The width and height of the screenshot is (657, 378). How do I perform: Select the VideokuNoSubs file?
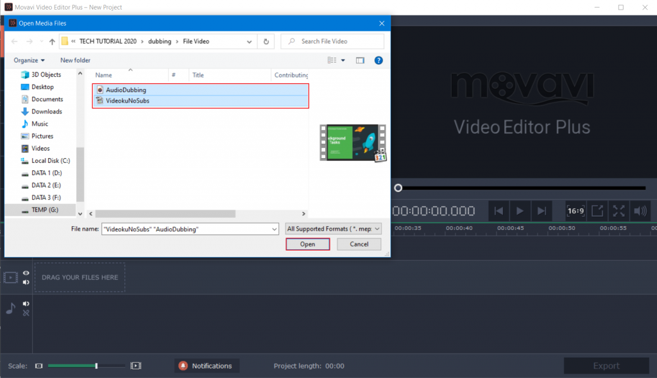coord(201,101)
